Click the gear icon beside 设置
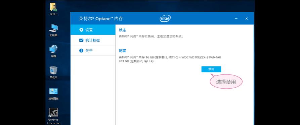The height and width of the screenshot is (125, 300). click(81, 30)
